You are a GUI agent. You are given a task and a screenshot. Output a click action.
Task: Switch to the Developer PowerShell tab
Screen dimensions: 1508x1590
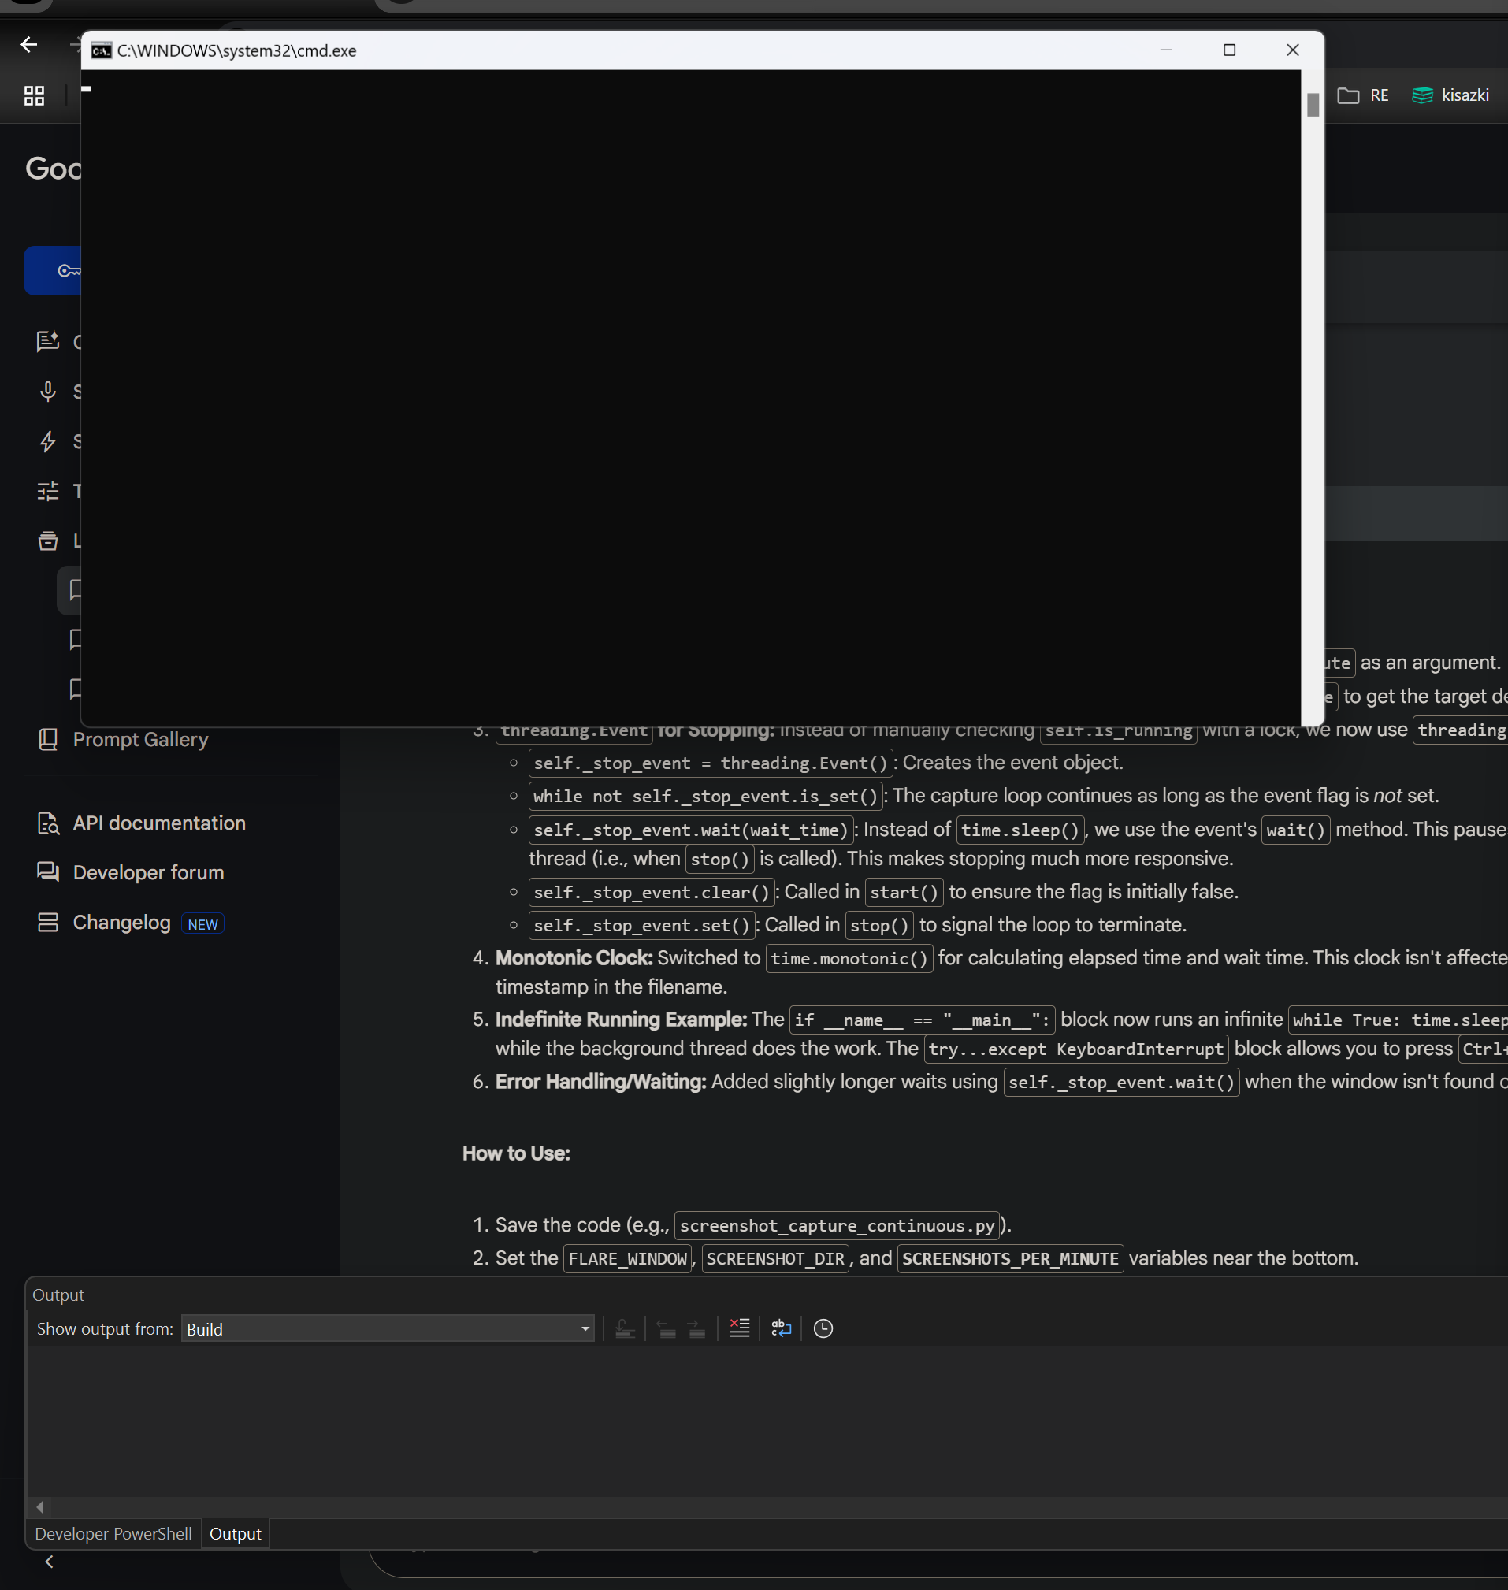click(113, 1532)
